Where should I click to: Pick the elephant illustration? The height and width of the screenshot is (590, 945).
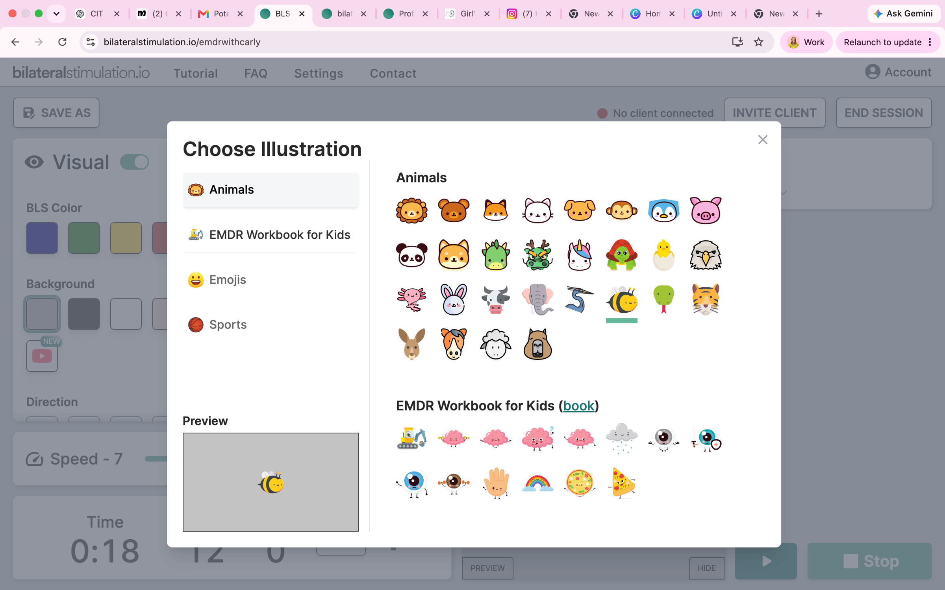(537, 300)
